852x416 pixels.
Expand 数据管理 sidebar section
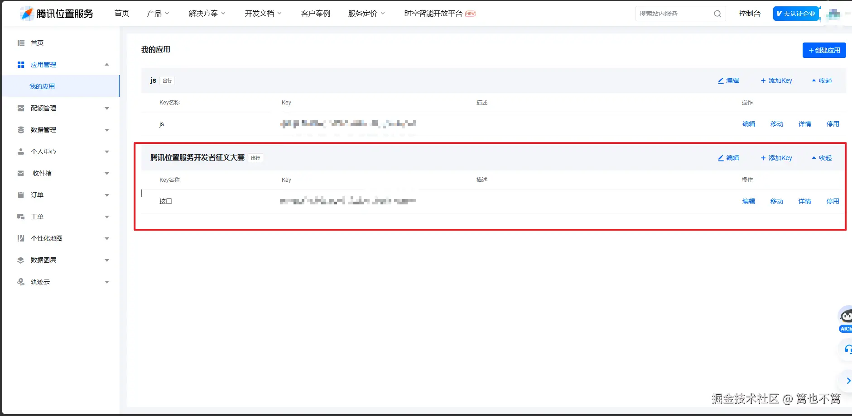[107, 130]
